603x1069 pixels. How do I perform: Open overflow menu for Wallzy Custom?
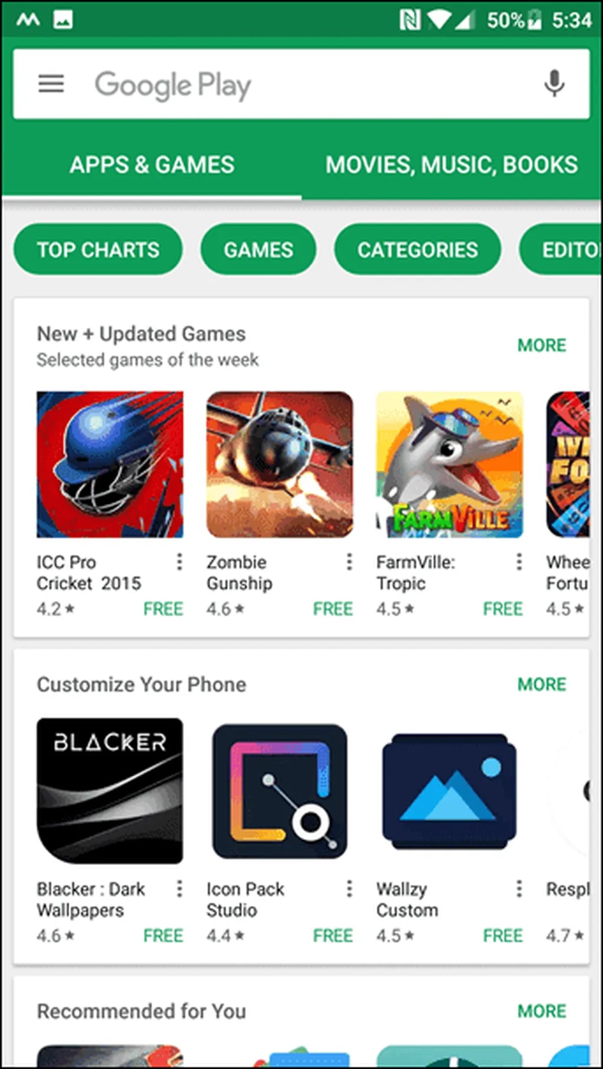pyautogui.click(x=519, y=888)
